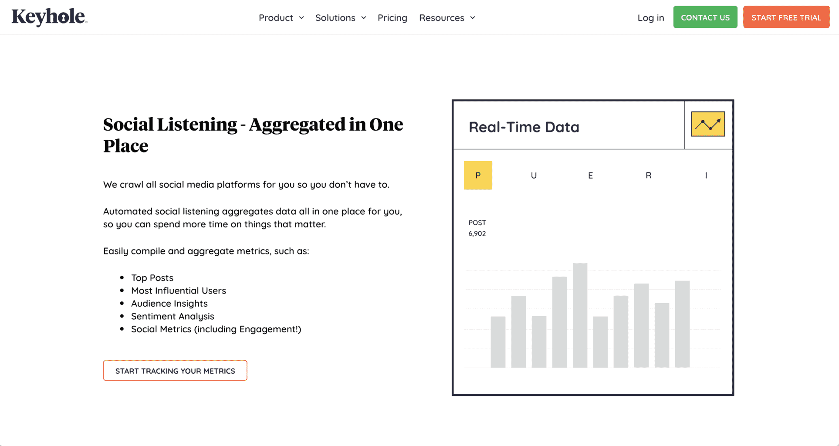Click the yellow highlight swatch behind P
The image size is (839, 446).
pos(478,175)
